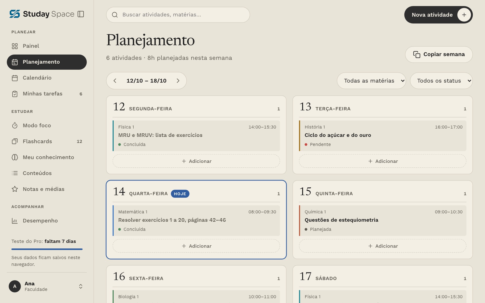This screenshot has width=485, height=303.
Task: Add activity to Quinta-feira 15
Action: (383, 246)
